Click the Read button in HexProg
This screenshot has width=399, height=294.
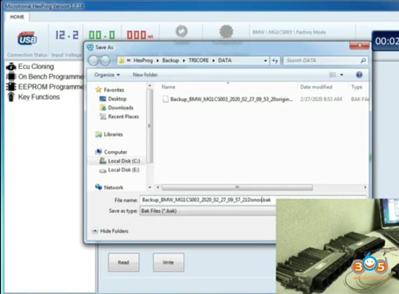tap(124, 262)
